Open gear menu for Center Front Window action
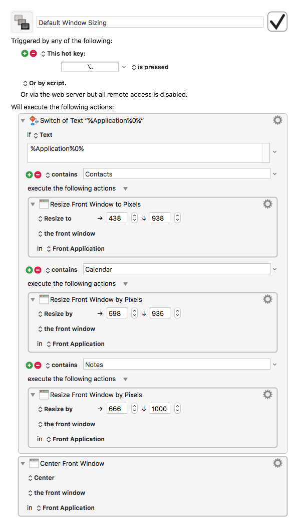This screenshot has width=298, height=527. [x=277, y=463]
